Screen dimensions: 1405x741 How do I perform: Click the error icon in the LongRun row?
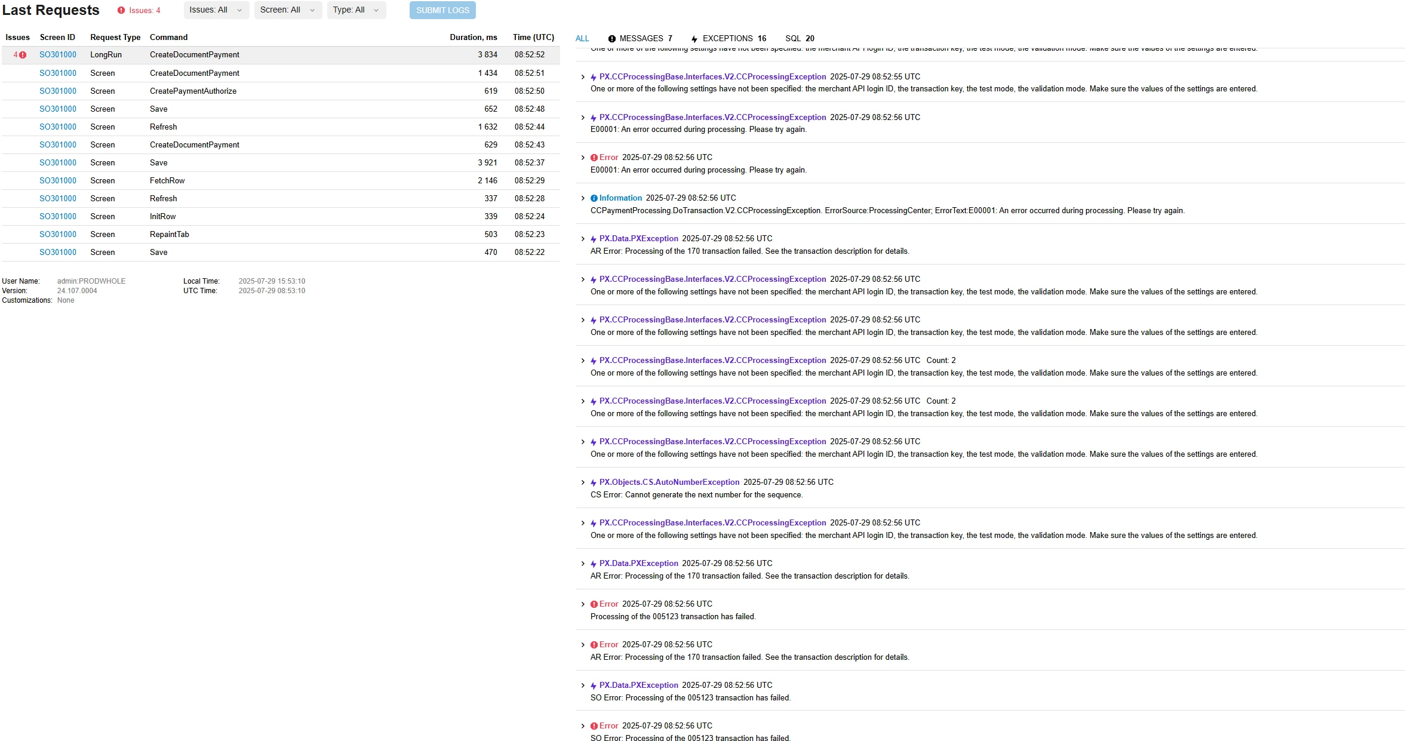tap(23, 55)
